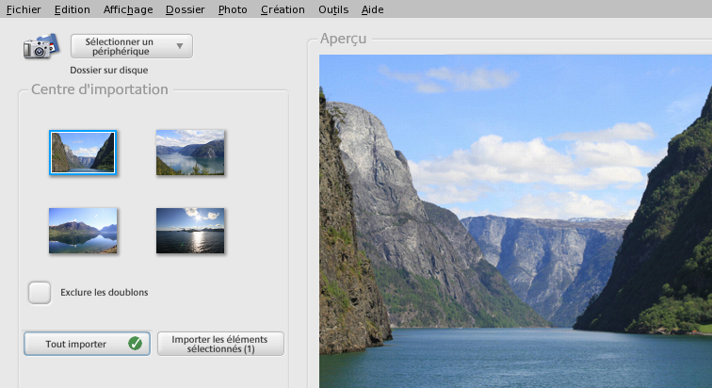Select the cloudy fjord lake thumbnail
Image resolution: width=712 pixels, height=388 pixels.
tap(190, 153)
